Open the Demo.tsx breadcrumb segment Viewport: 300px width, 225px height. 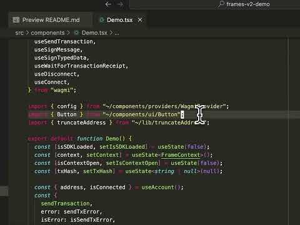click(x=94, y=32)
